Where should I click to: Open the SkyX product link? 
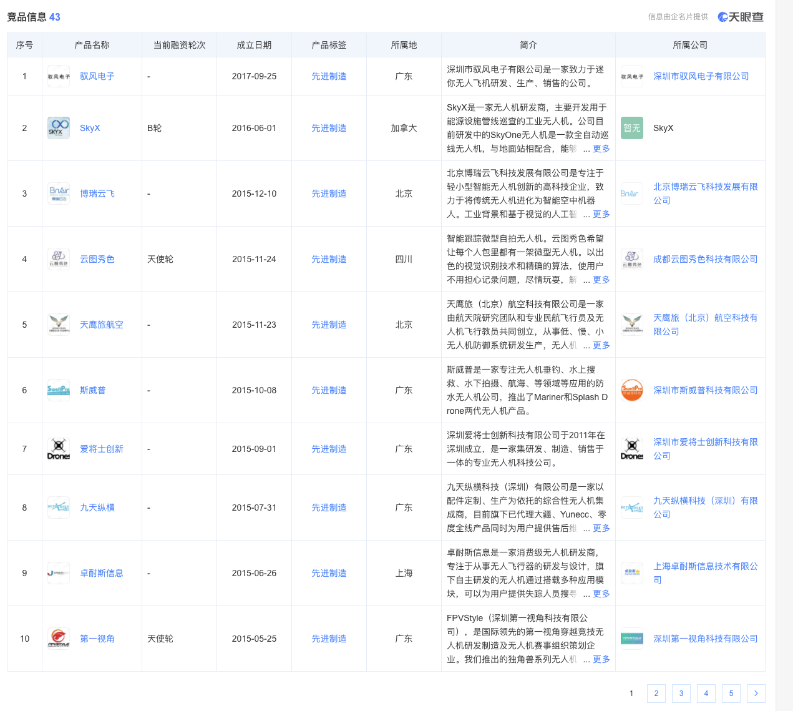[90, 128]
